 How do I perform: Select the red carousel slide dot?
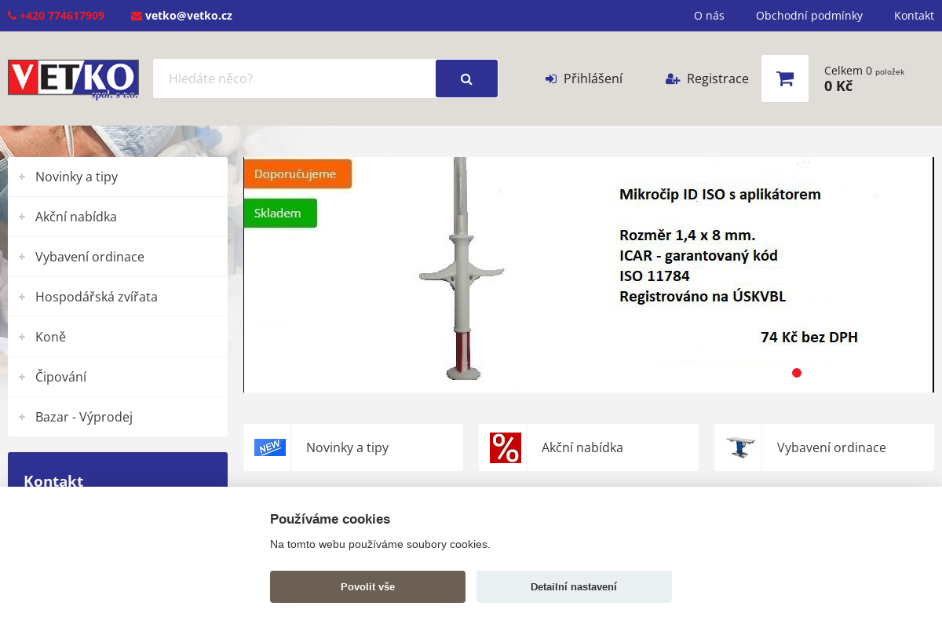click(797, 373)
